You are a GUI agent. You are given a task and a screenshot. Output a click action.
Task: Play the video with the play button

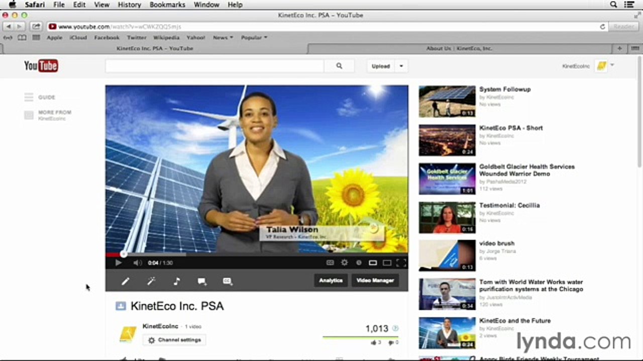(118, 262)
